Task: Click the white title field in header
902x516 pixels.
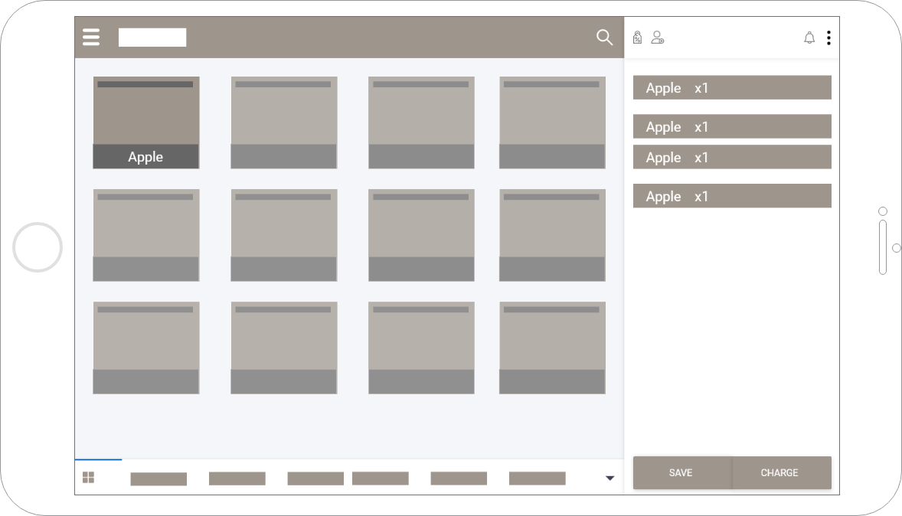Action: [x=152, y=38]
